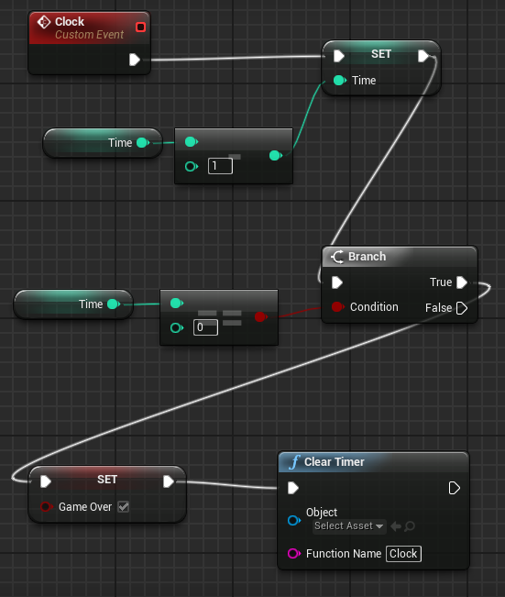505x597 pixels.
Task: Click the output pin of lower Time getter
Action: click(x=114, y=304)
